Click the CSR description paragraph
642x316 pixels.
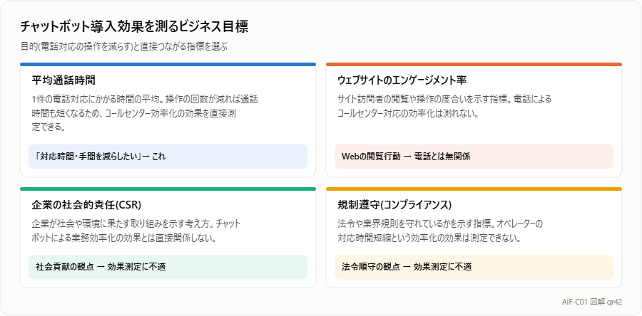[136, 231]
